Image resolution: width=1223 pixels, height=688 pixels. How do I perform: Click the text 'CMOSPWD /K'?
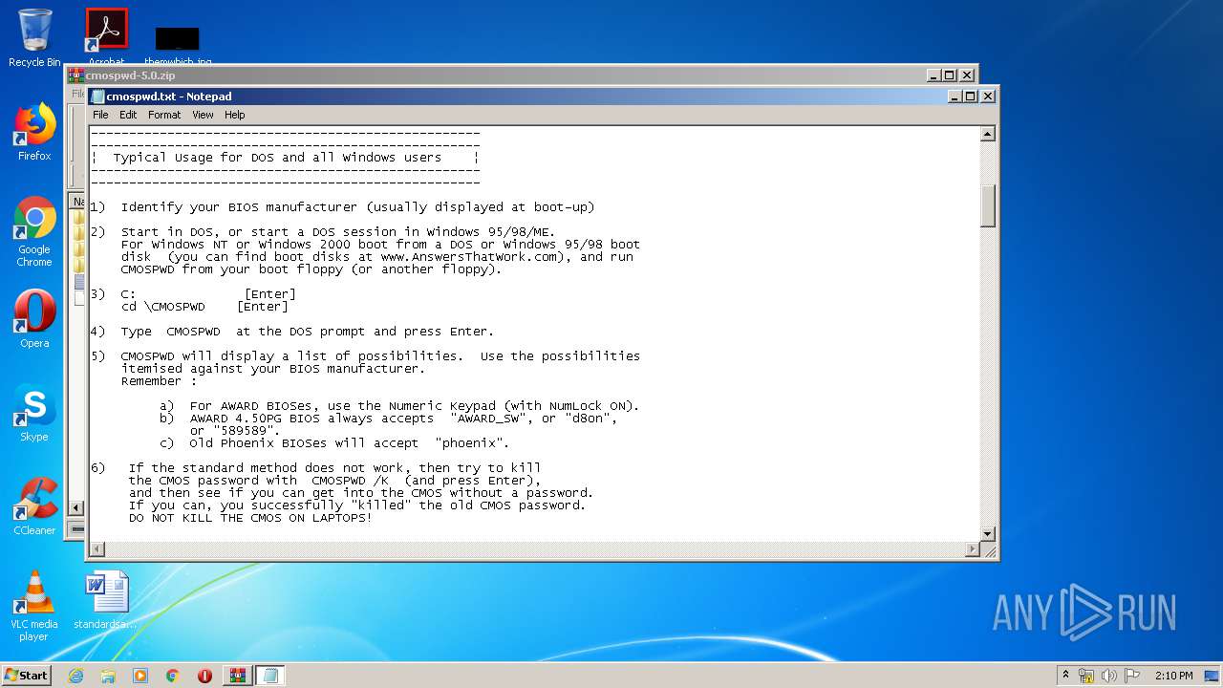click(351, 481)
